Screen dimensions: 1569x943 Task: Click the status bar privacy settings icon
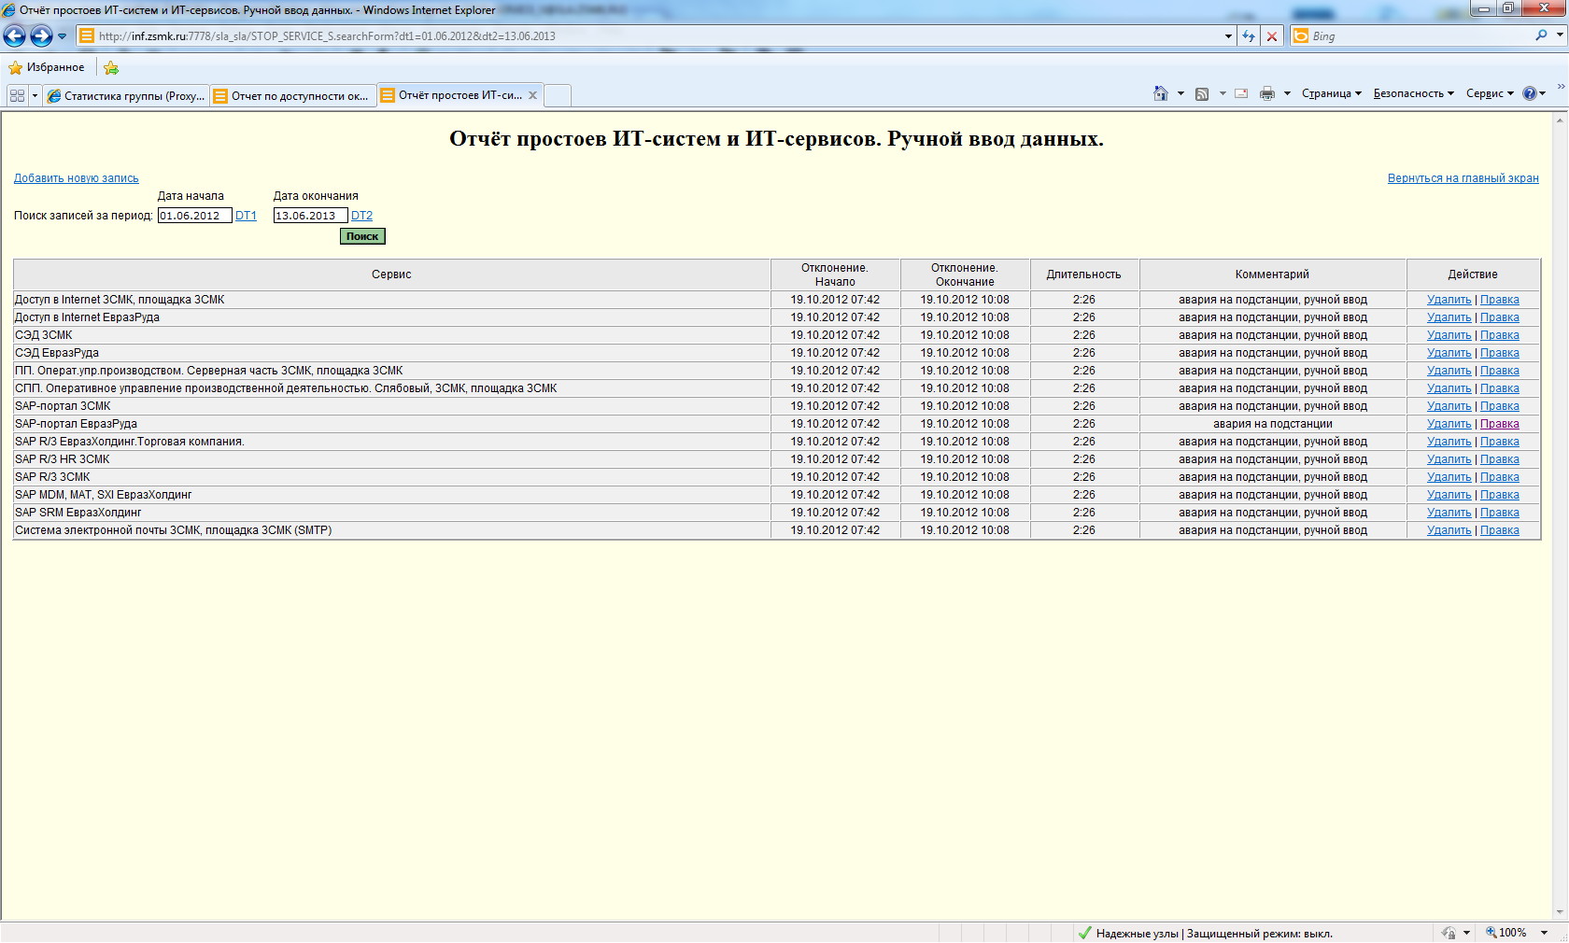1449,933
